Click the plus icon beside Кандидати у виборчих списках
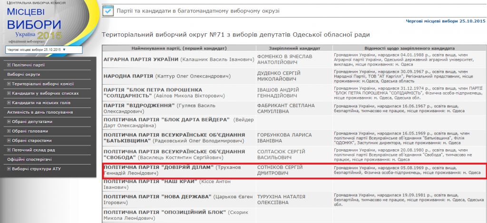Image resolution: width=487 pixels, height=223 pixels. click(x=9, y=93)
